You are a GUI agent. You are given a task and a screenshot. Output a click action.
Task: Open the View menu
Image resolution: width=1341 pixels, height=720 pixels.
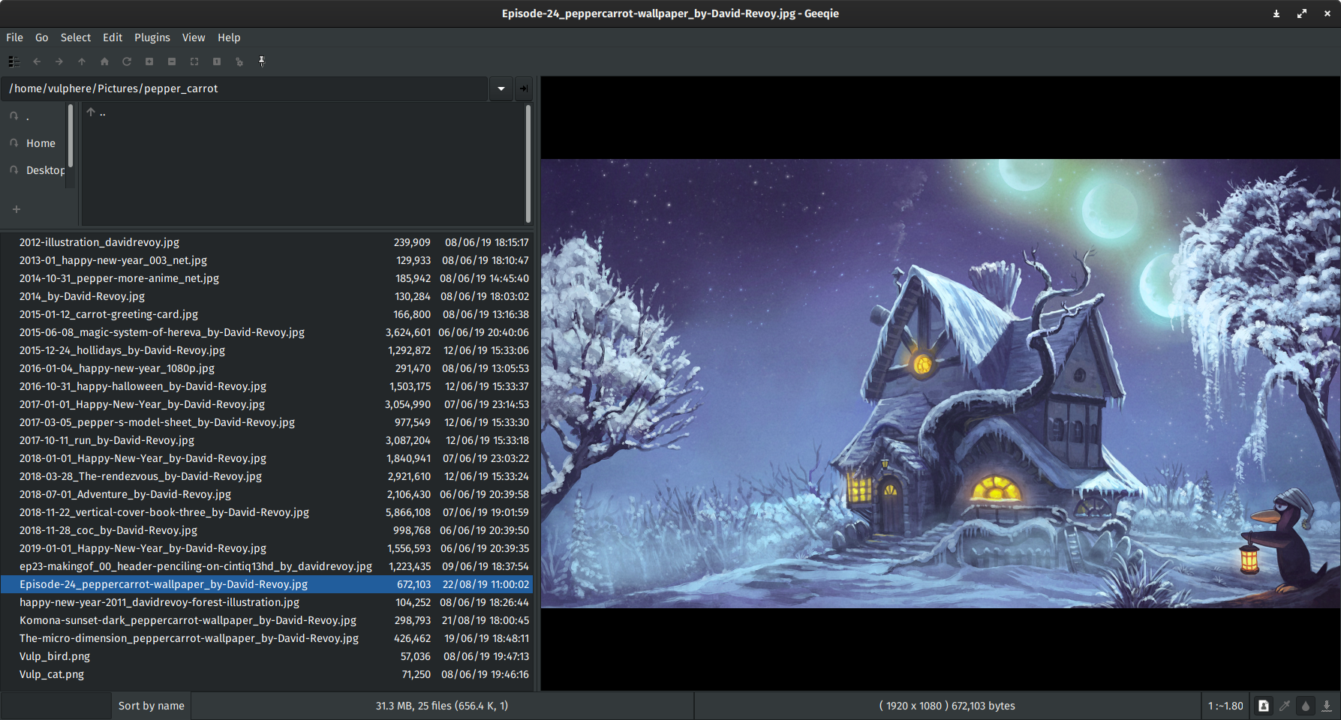coord(194,37)
